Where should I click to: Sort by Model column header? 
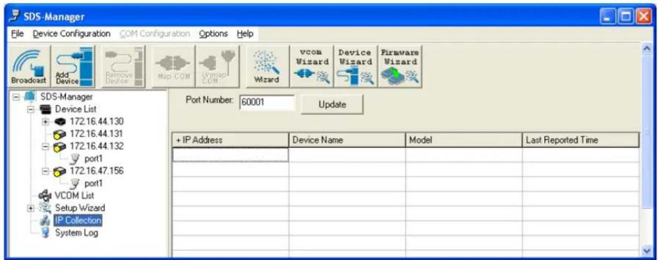(x=464, y=140)
